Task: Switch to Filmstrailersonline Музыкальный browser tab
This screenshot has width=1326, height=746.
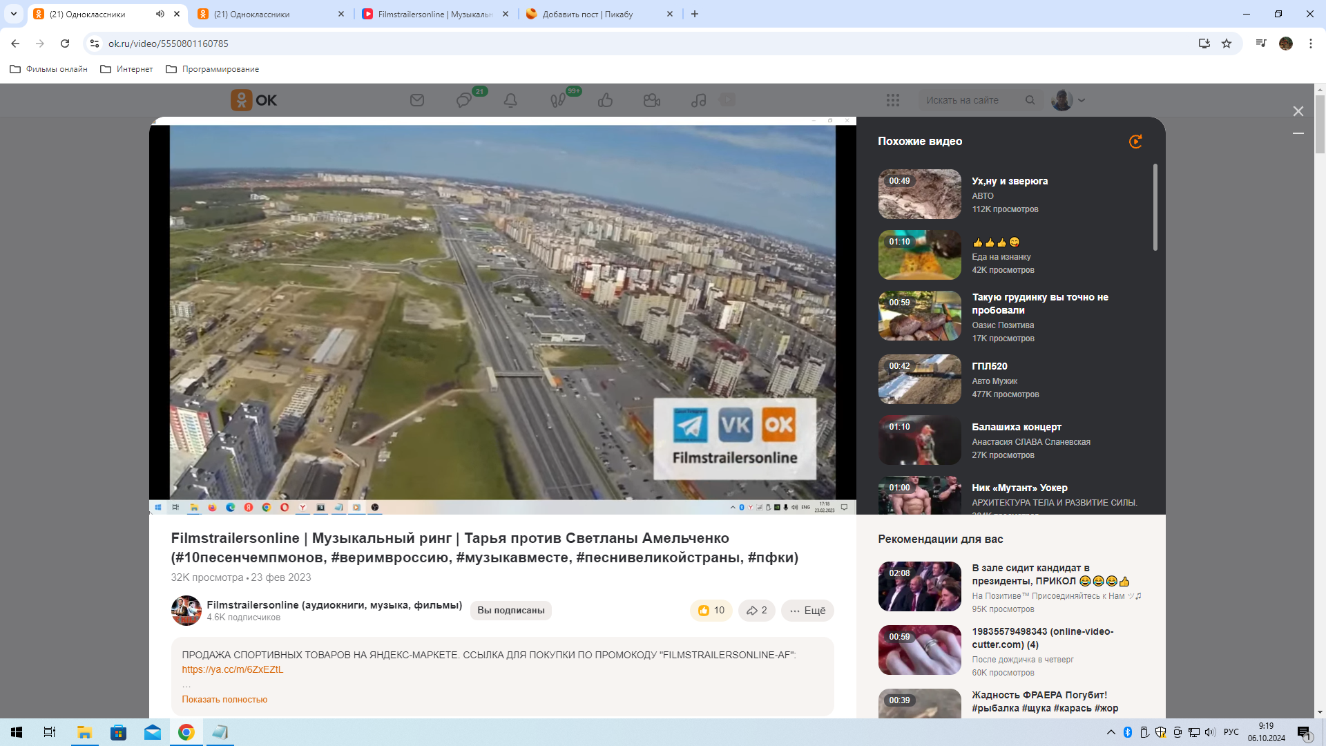Action: 435,14
